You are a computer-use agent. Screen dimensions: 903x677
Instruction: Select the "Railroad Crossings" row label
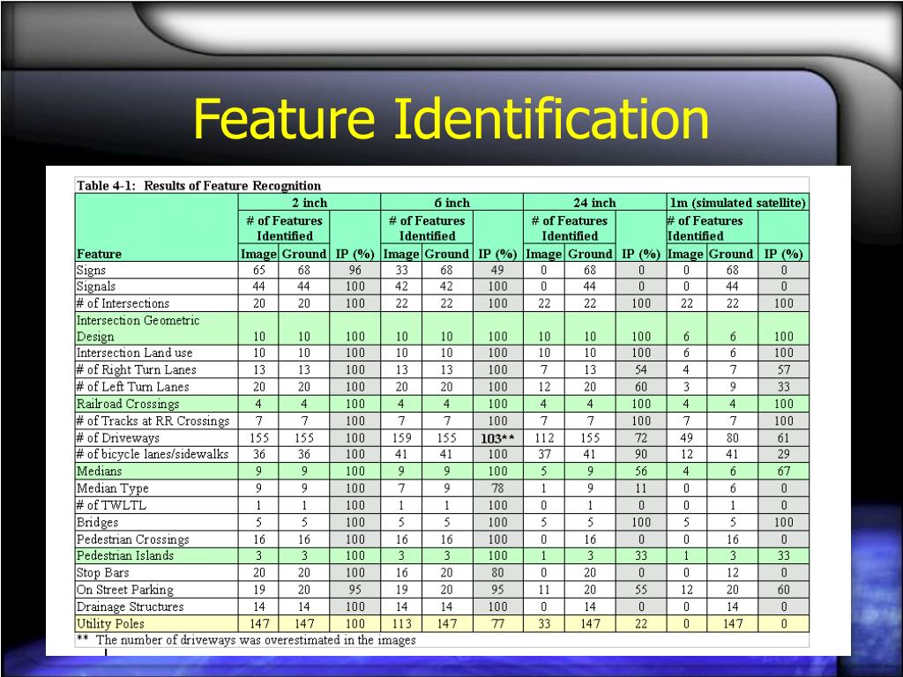coord(128,404)
